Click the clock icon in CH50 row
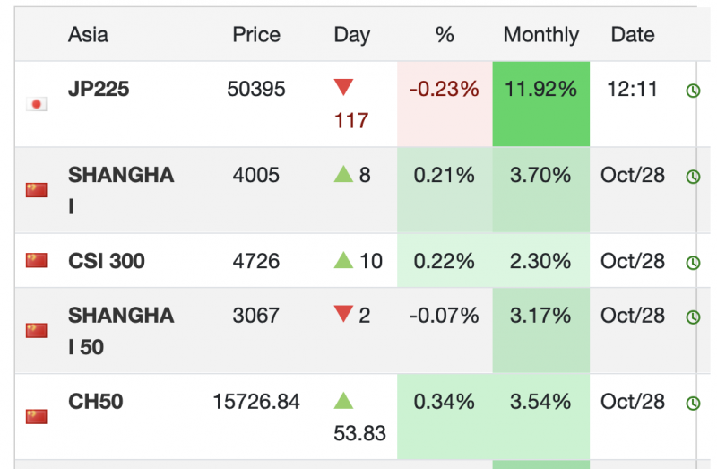 coord(692,404)
